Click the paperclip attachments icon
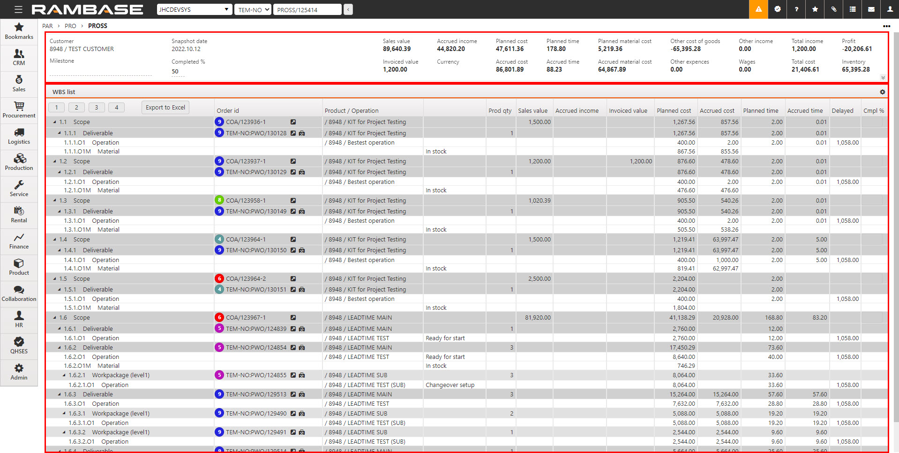This screenshot has width=899, height=453. pyautogui.click(x=833, y=9)
